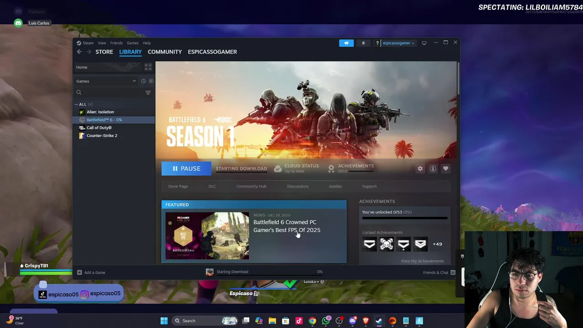Open the Store Page link
Screen dimensions: 583x328
pyautogui.click(x=178, y=186)
